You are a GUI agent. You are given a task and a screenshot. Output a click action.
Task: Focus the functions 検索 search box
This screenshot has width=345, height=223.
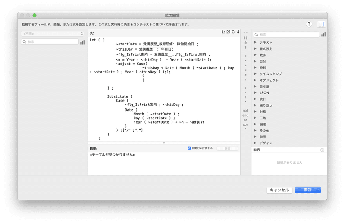coord(286,35)
